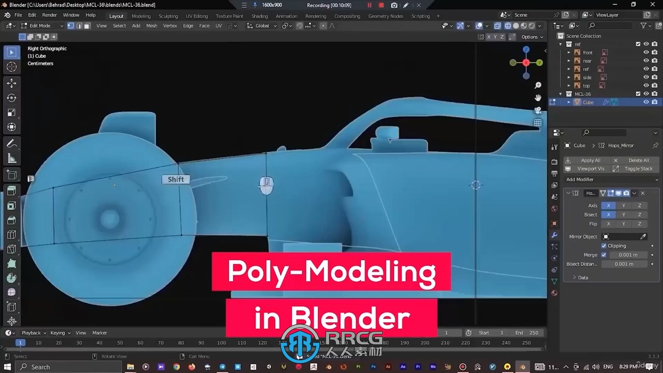Open outliner filter dropdown
Viewport: 663px width, 373px height.
pos(646,25)
